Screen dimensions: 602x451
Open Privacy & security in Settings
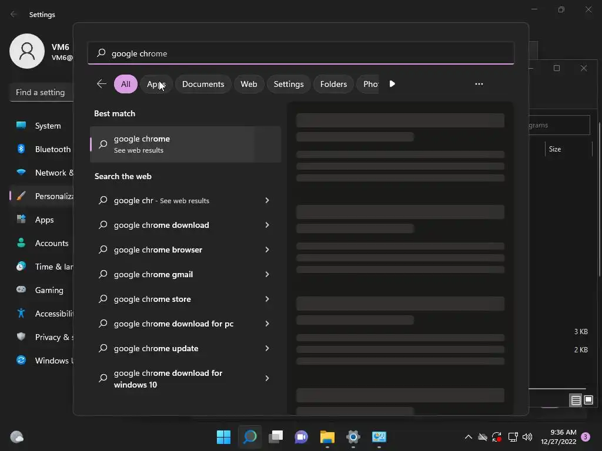42,337
